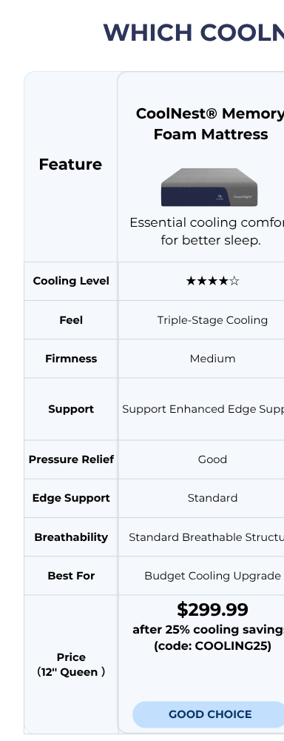Image resolution: width=284 pixels, height=741 pixels.
Task: Click the Best For row label
Action: pyautogui.click(x=71, y=576)
